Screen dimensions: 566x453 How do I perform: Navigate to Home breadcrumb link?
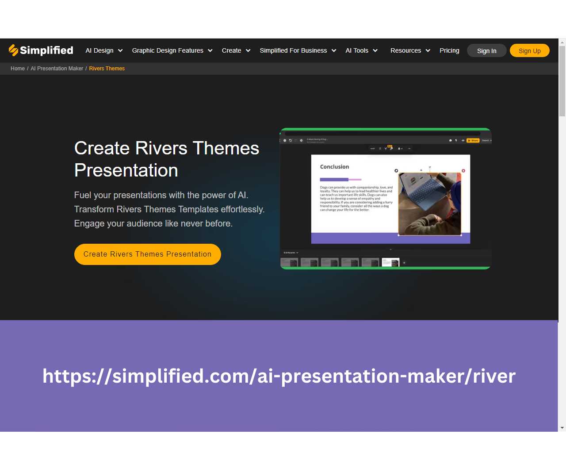(x=18, y=69)
